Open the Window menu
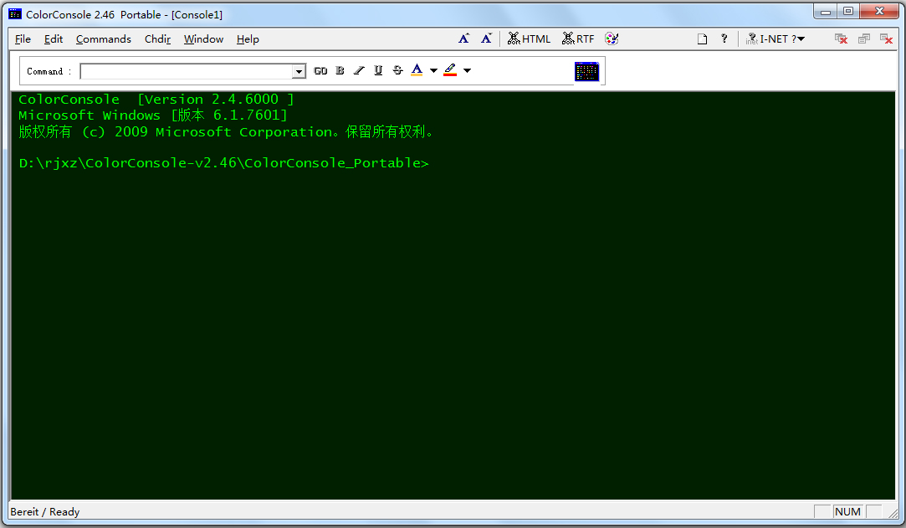The height and width of the screenshot is (528, 906). pos(203,39)
